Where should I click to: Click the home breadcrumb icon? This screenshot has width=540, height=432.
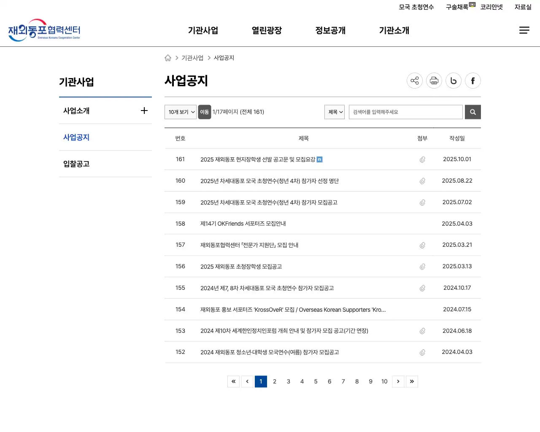(168, 58)
